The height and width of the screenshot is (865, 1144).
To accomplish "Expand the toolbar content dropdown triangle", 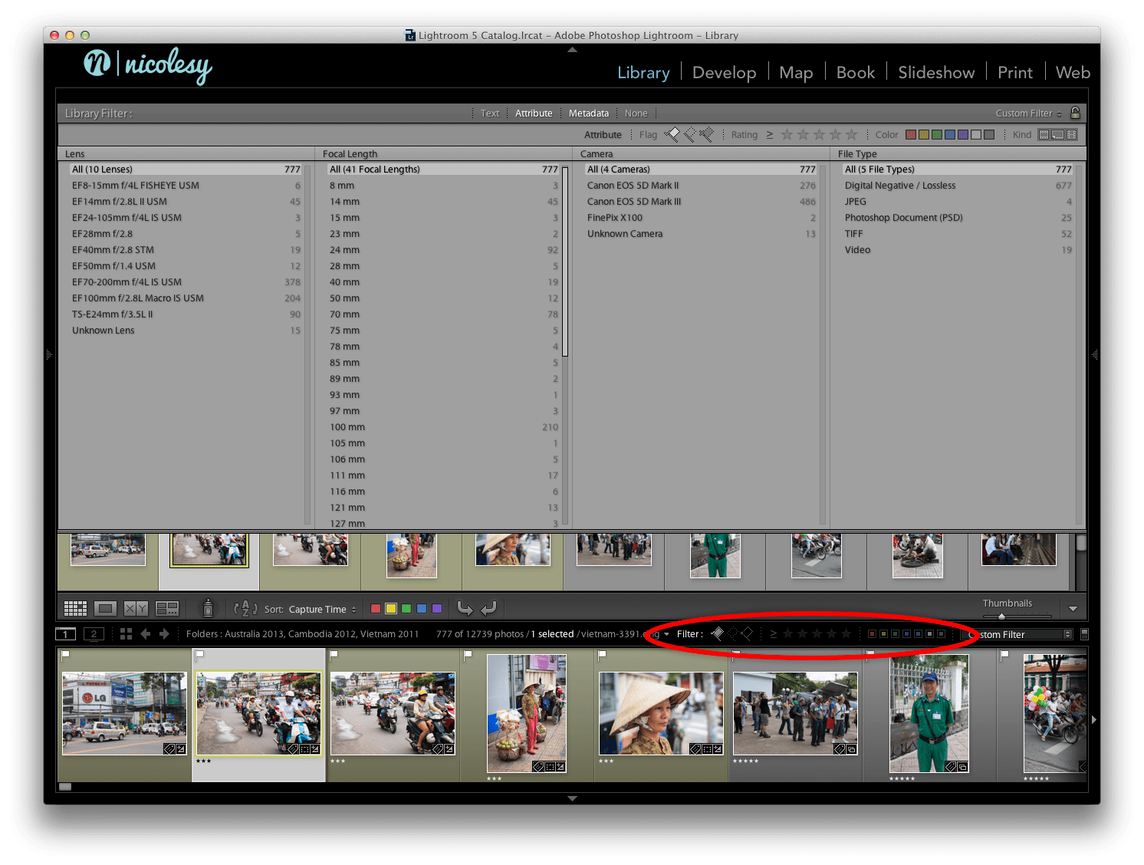I will click(x=1073, y=609).
